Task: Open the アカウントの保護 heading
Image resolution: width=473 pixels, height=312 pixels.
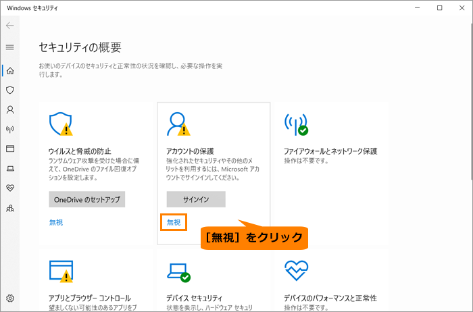Action: click(x=190, y=151)
